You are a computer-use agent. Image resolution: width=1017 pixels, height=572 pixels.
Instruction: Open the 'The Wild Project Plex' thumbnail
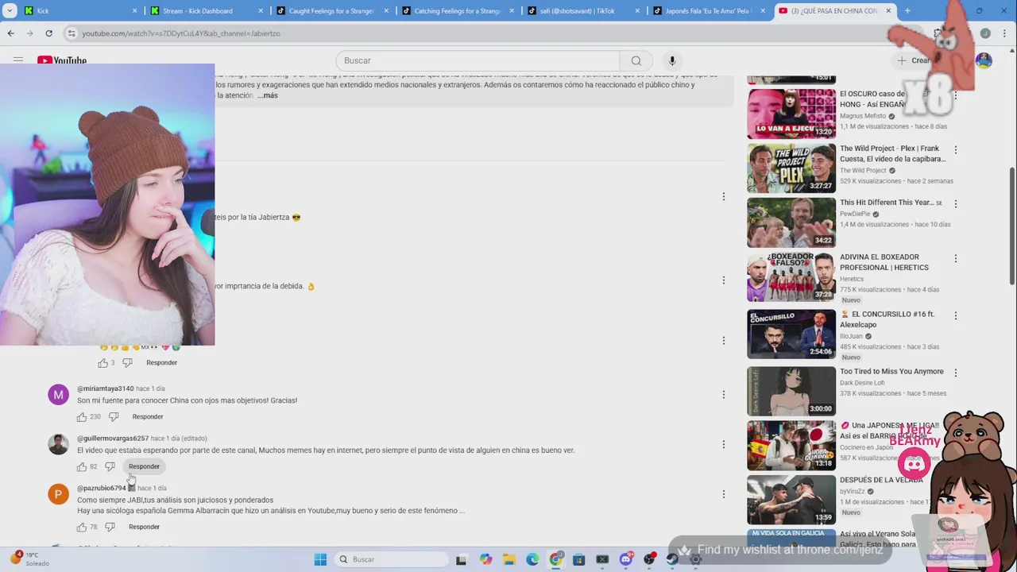[791, 168]
